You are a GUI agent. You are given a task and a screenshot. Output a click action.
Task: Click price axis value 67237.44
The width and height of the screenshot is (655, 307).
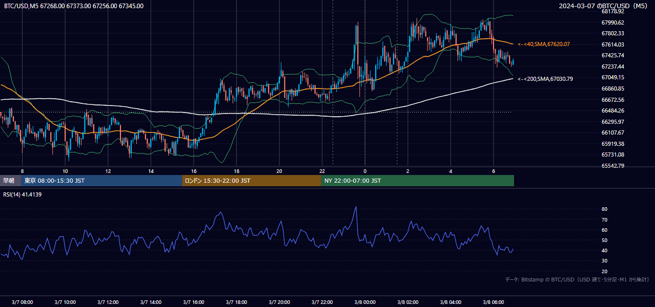click(612, 67)
